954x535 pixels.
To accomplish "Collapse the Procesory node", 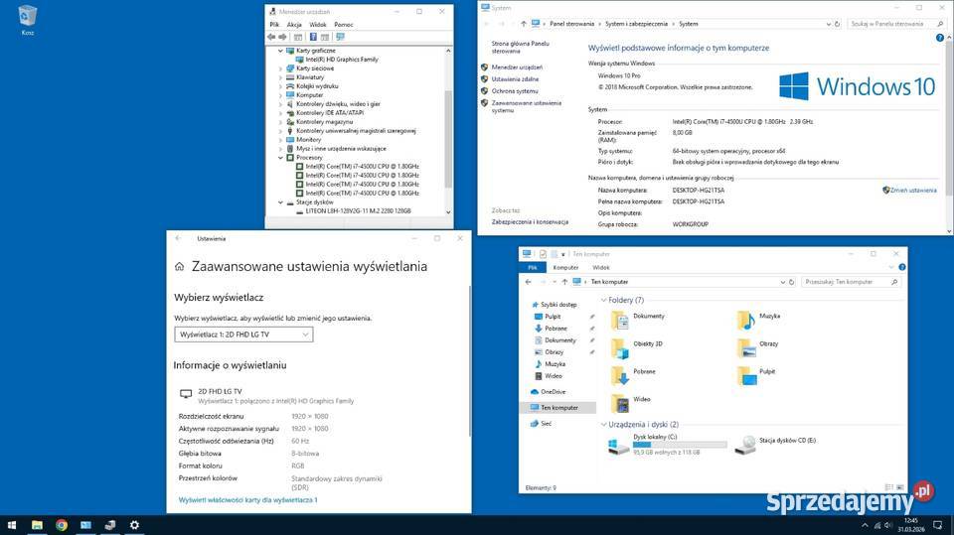I will [x=280, y=158].
